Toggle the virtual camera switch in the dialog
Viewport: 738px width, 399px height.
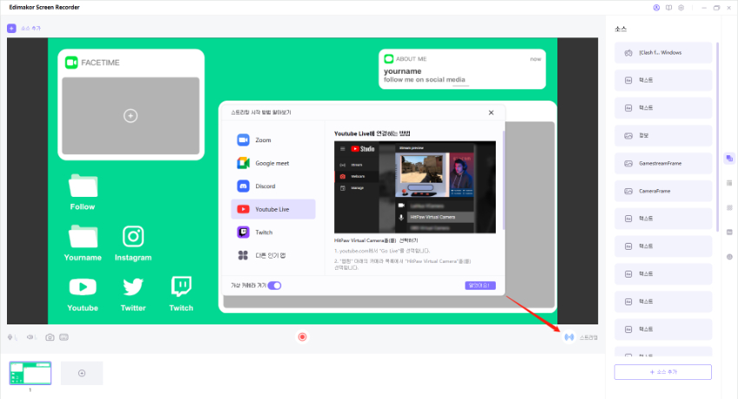pos(274,285)
